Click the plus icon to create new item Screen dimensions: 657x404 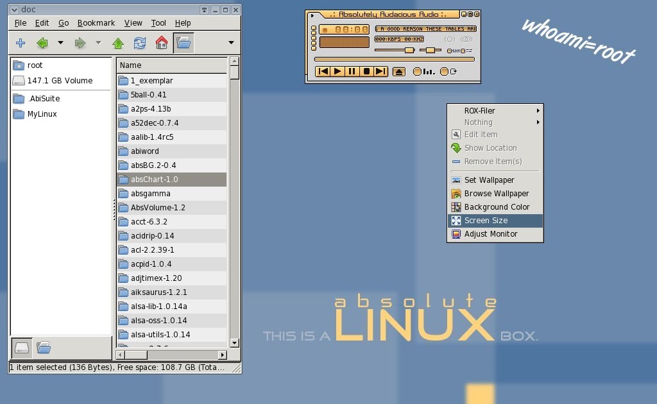pyautogui.click(x=20, y=42)
